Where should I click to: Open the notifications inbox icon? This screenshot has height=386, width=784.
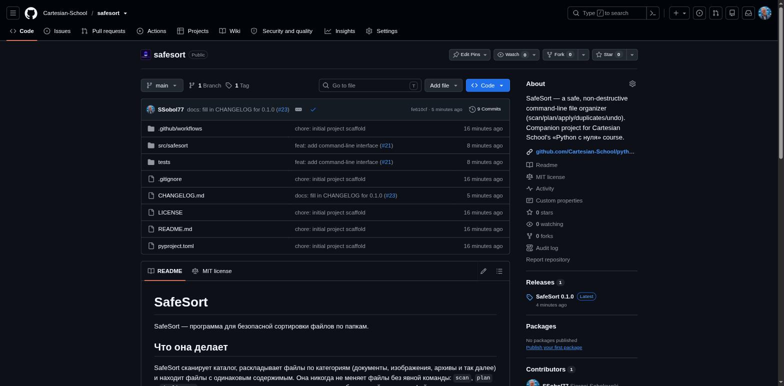[748, 13]
